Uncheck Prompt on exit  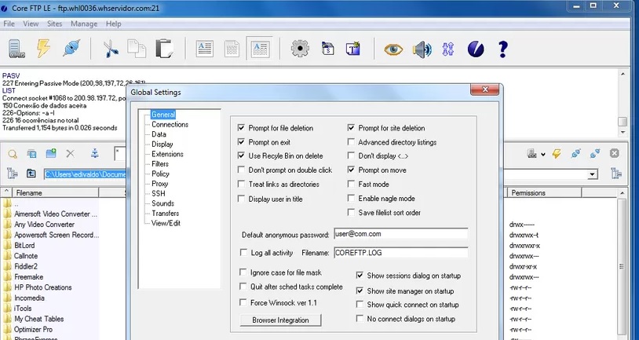tap(241, 142)
